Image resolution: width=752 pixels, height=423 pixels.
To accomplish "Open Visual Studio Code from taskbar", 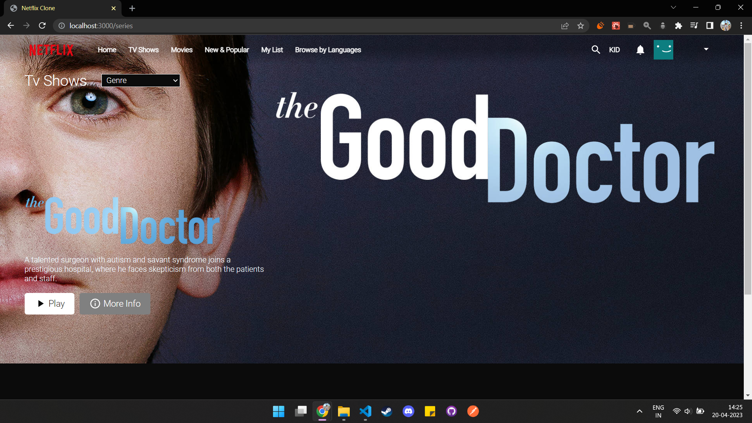I will point(365,411).
